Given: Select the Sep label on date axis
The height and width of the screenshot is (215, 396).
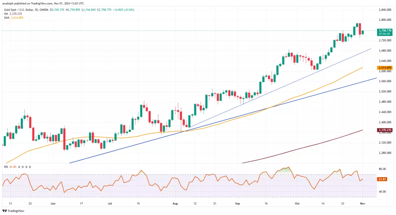Looking at the screenshot, I should (238, 204).
